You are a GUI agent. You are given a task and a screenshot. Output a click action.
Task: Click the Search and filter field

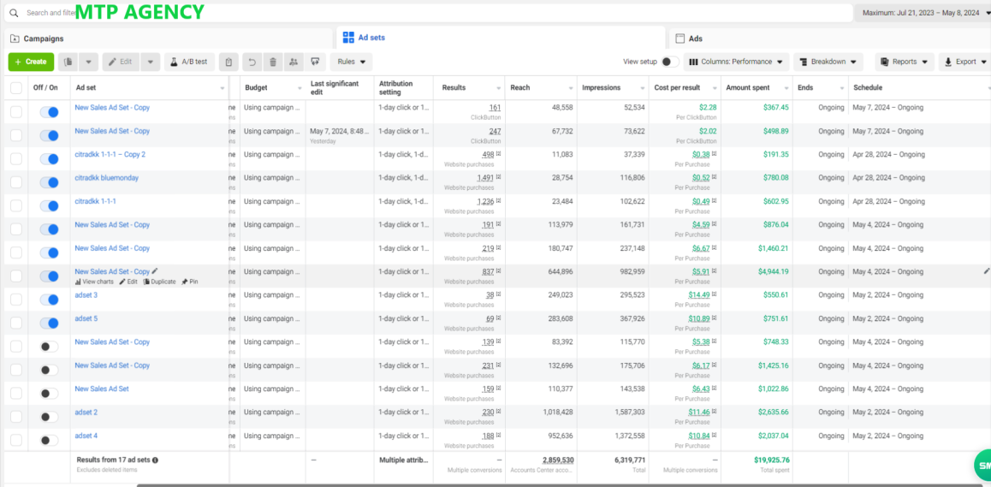(x=429, y=13)
